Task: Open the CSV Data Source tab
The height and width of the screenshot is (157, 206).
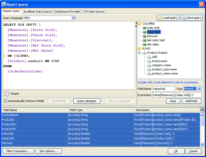Action: [x=93, y=12]
